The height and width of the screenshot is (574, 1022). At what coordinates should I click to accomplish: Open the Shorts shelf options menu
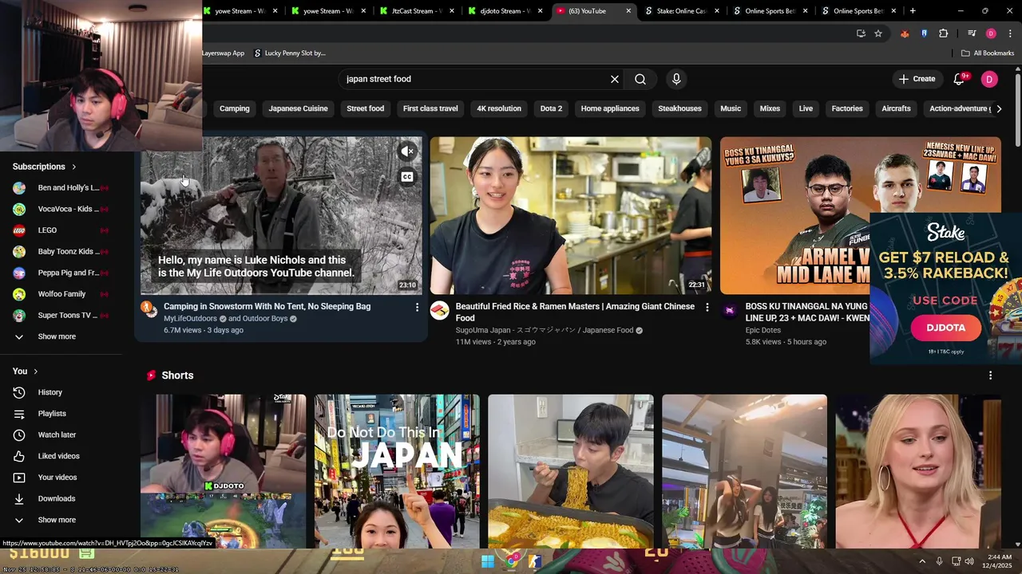(991, 375)
